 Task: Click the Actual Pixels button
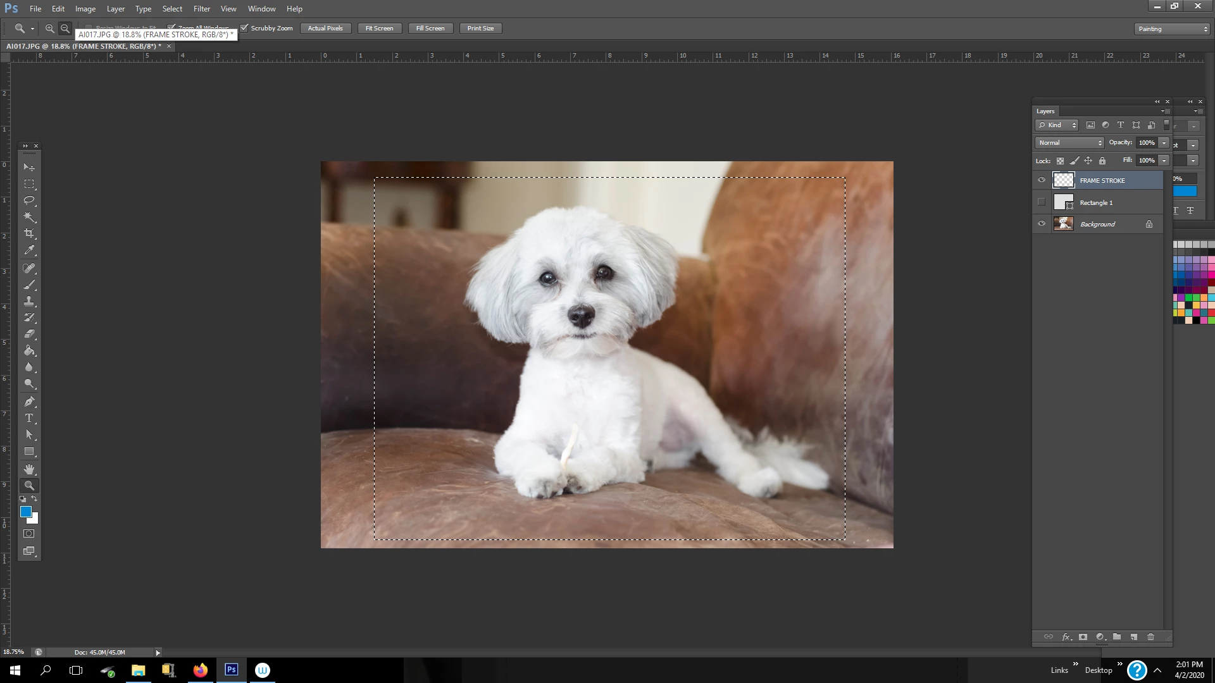pos(325,28)
